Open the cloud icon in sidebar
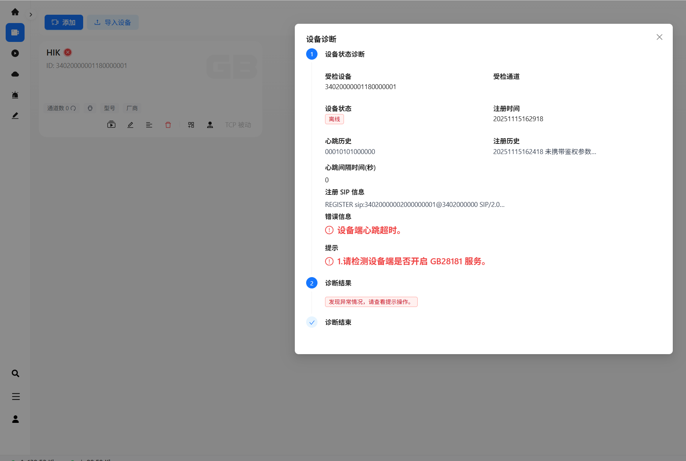Viewport: 686px width, 461px height. (x=15, y=74)
